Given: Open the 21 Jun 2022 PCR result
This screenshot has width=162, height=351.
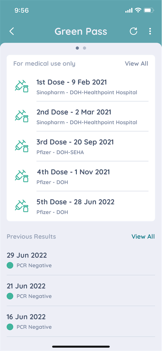Looking at the screenshot, I should pyautogui.click(x=81, y=291).
